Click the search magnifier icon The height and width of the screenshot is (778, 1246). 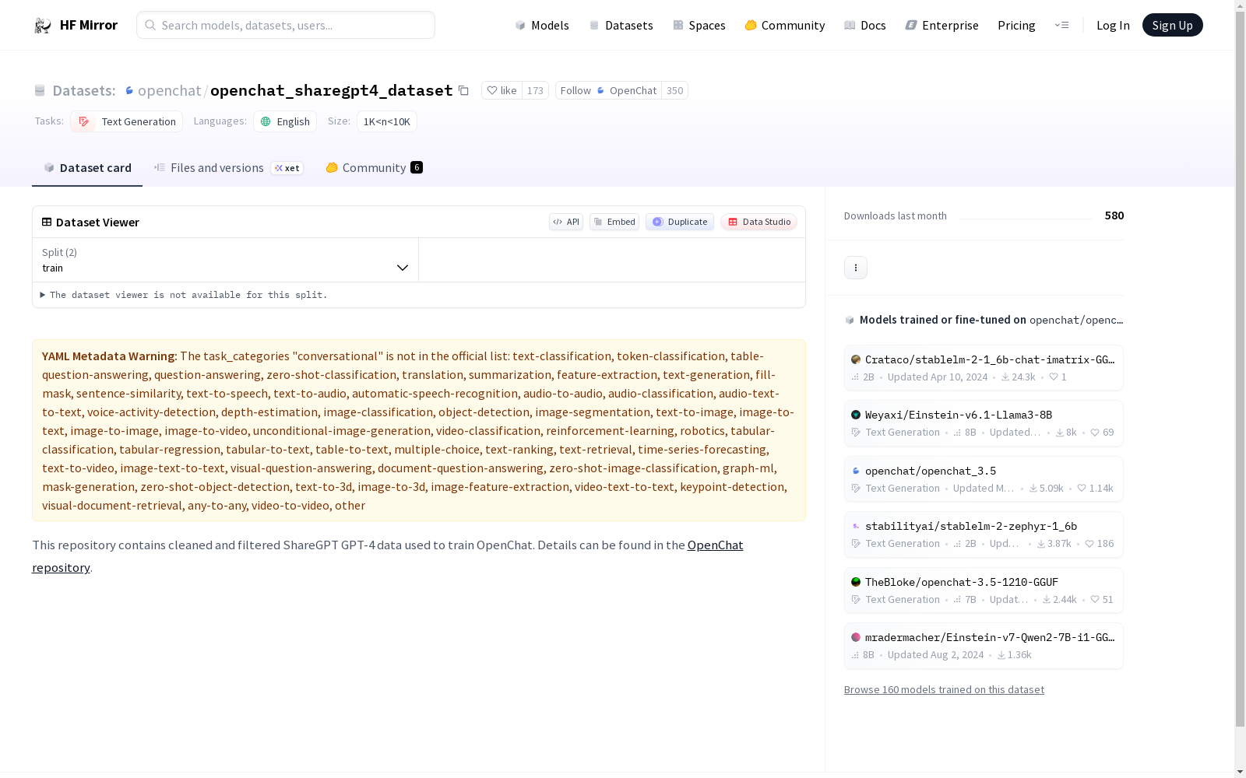[x=150, y=25]
